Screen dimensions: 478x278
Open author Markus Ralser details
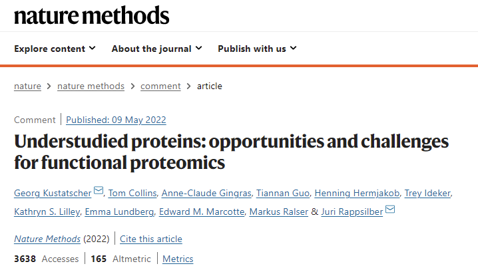(x=279, y=211)
